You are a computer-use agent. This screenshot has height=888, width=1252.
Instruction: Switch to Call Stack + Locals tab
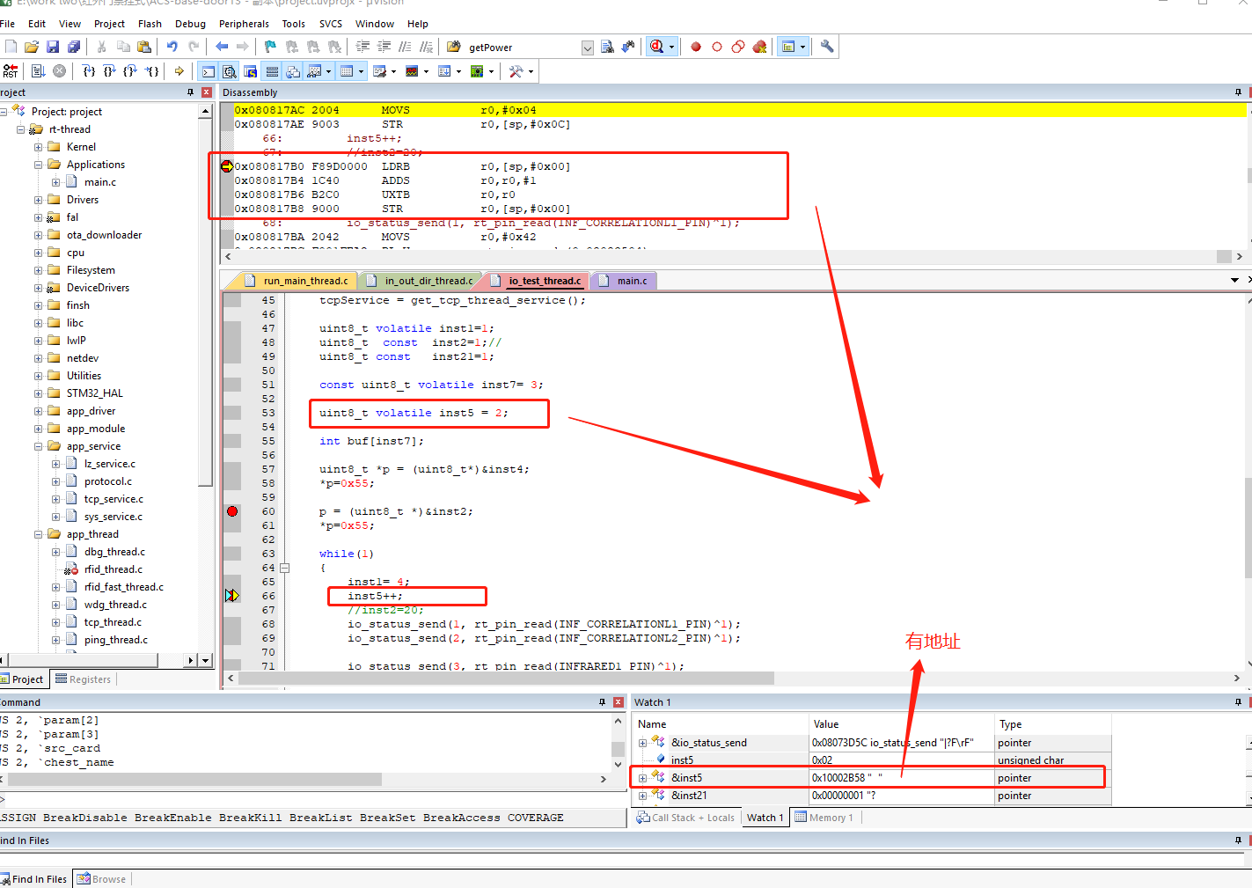coord(686,818)
